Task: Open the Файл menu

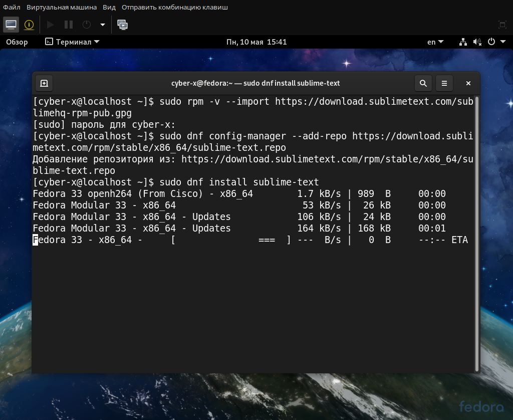Action: coord(12,8)
